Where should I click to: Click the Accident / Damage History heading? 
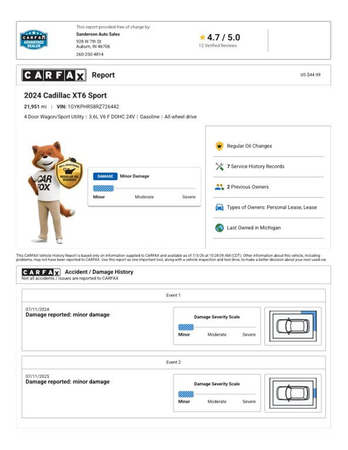(99, 272)
